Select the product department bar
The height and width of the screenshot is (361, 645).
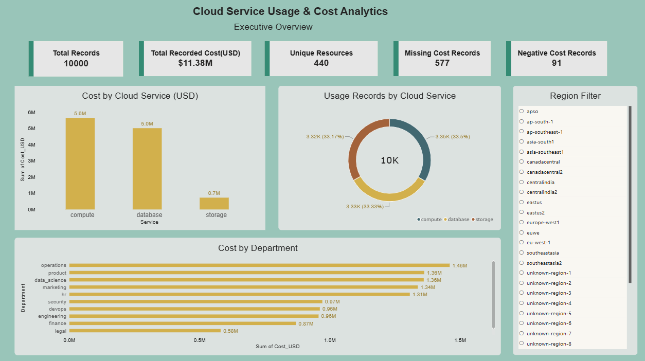click(x=247, y=273)
